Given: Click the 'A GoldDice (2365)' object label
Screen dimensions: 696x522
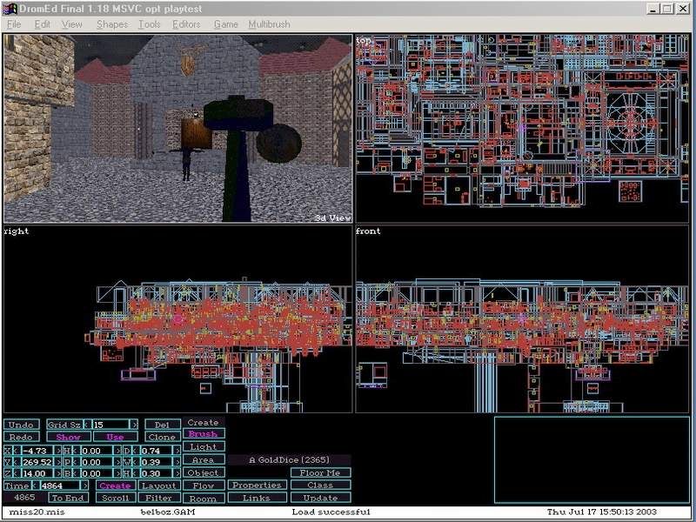Looking at the screenshot, I should [x=290, y=460].
